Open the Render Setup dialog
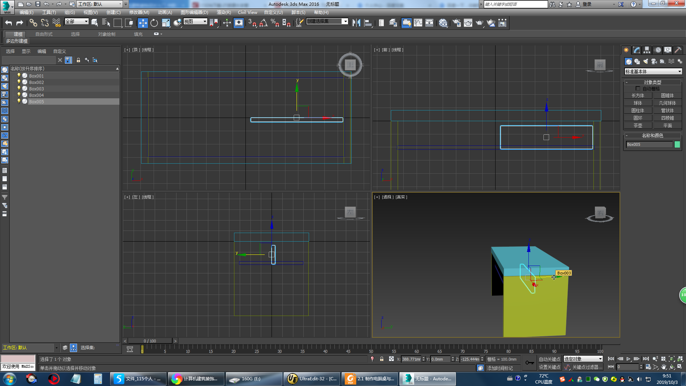The height and width of the screenshot is (386, 686). tap(457, 23)
